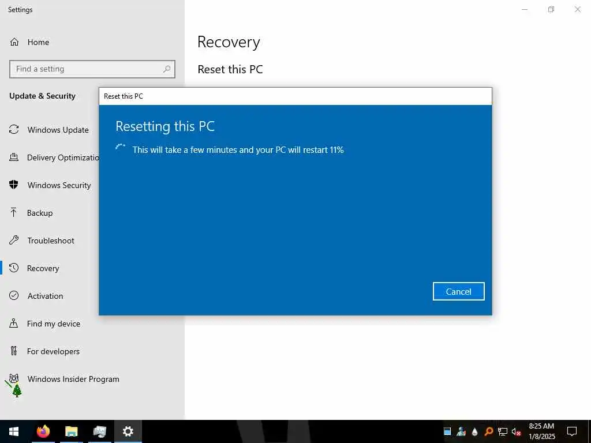This screenshot has width=591, height=443.
Task: Open the Action Center notifications
Action: coord(572,431)
